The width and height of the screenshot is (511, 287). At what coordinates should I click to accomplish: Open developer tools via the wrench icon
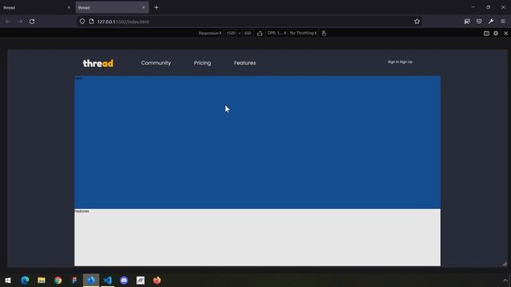[491, 22]
